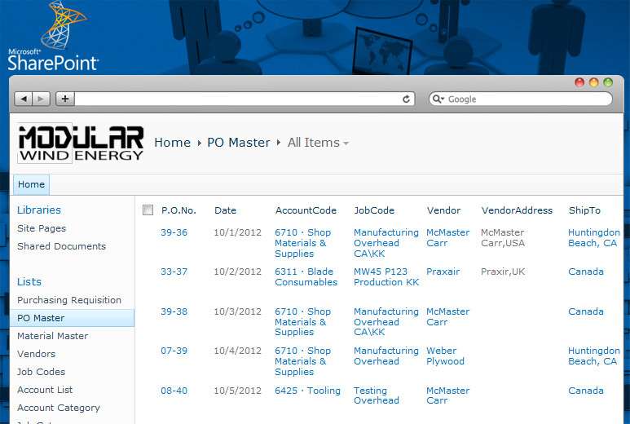Sort by Date column header
Image resolution: width=630 pixels, height=424 pixels.
[x=226, y=210]
